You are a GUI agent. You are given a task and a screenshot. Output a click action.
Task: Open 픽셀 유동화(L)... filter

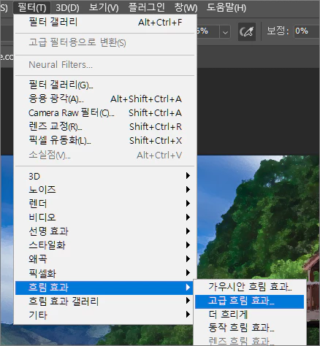tap(105, 140)
